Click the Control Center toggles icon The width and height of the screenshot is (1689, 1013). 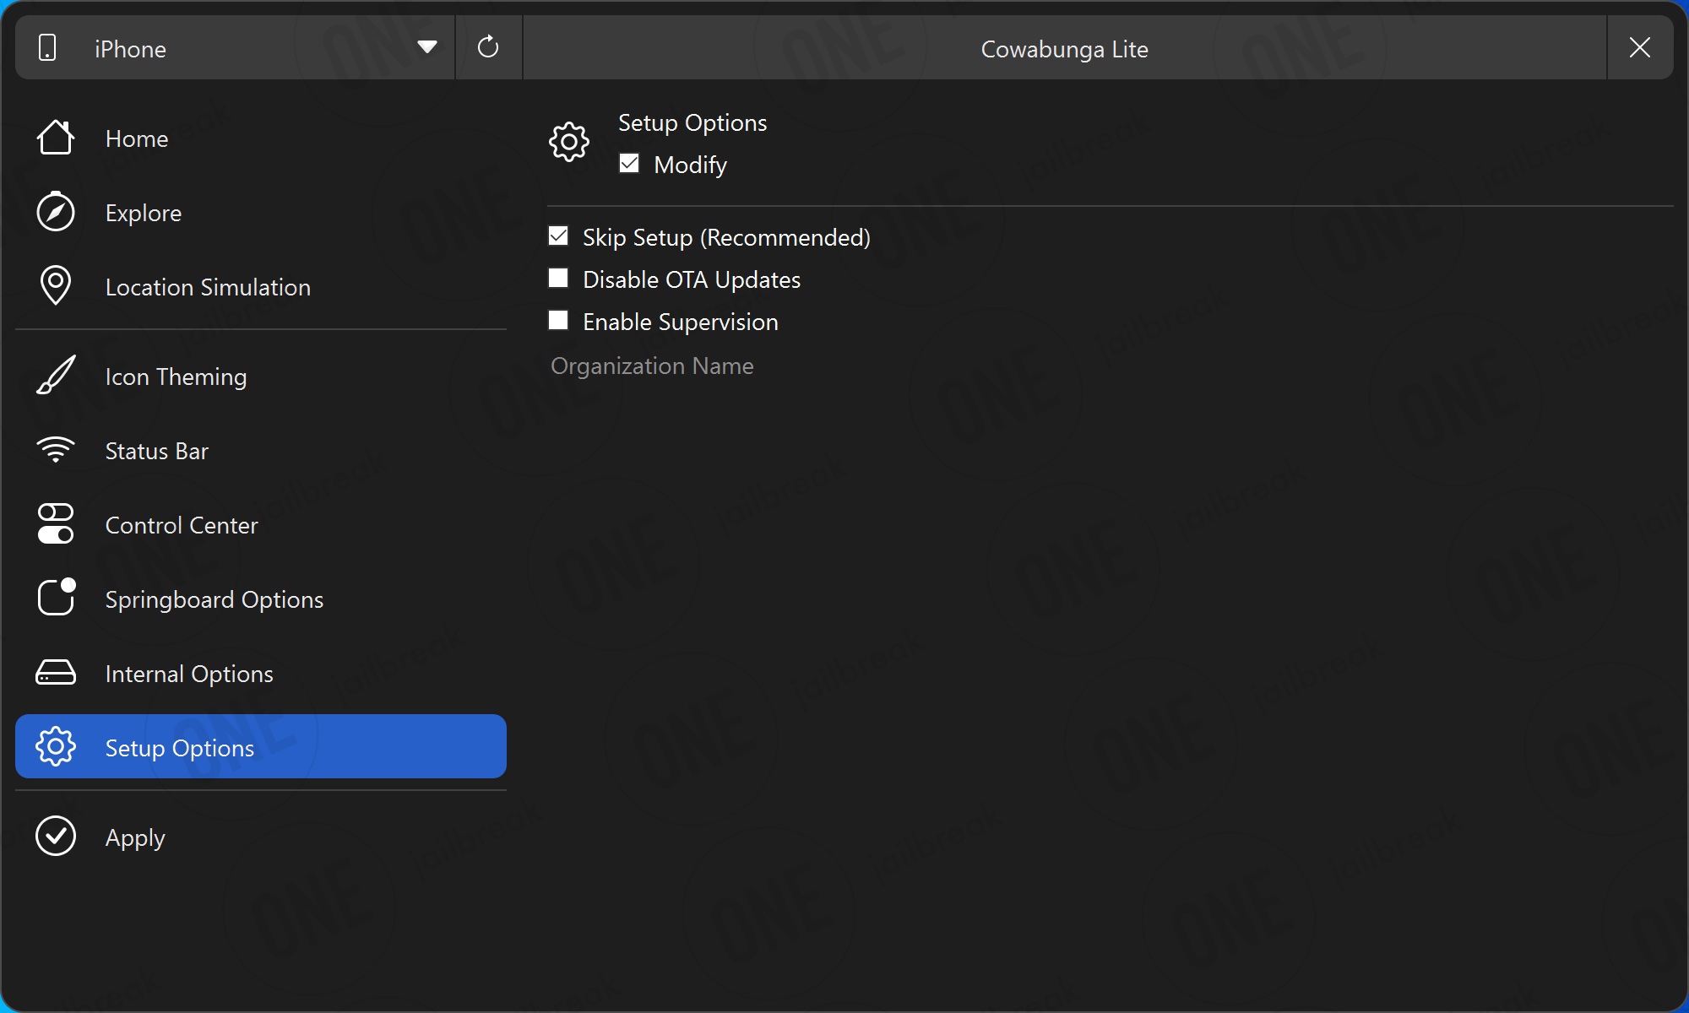click(x=56, y=524)
